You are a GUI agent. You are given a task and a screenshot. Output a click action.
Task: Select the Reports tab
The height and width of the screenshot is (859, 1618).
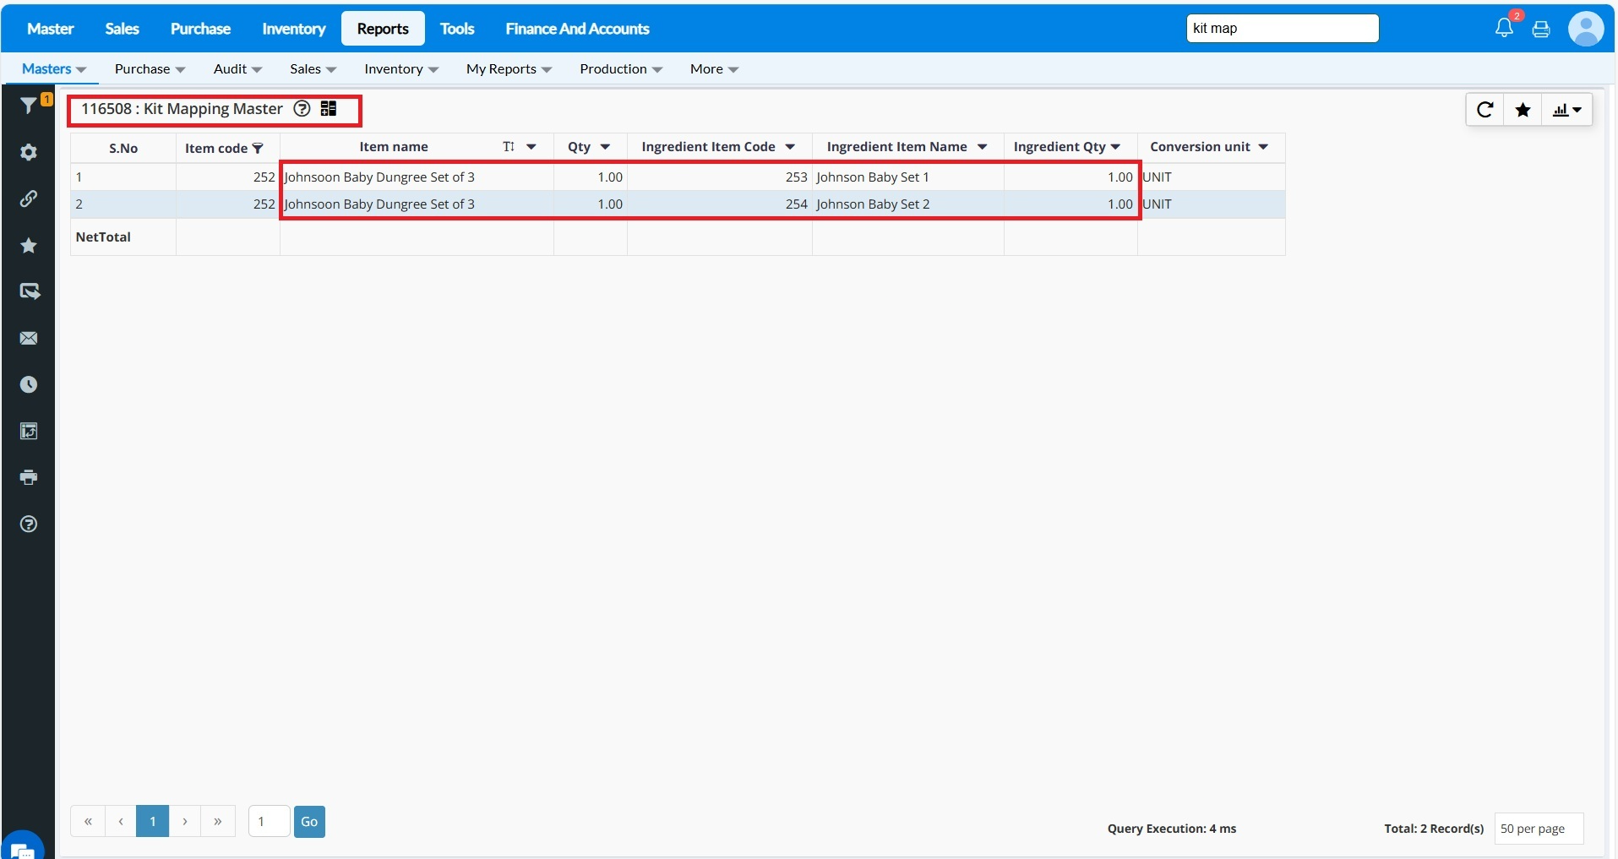pos(383,29)
